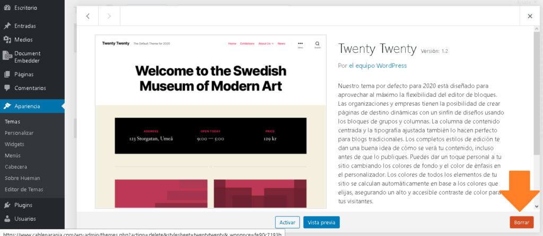
Task: Click the three-dots Menu icon in preview
Action: [300, 44]
